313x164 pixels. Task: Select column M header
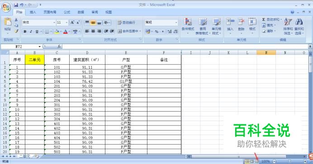coord(266,52)
